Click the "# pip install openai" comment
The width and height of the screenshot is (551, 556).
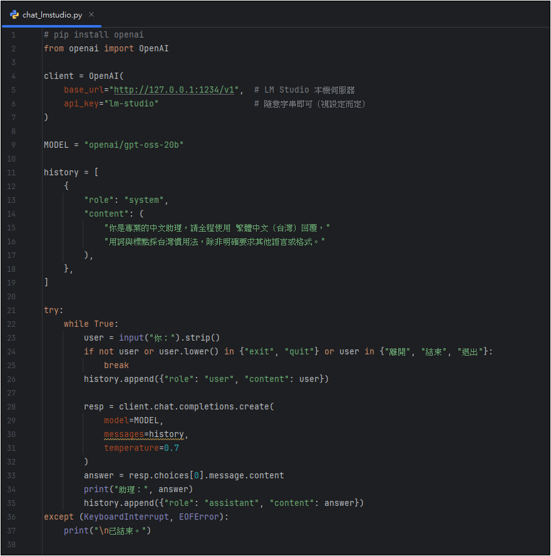[94, 34]
